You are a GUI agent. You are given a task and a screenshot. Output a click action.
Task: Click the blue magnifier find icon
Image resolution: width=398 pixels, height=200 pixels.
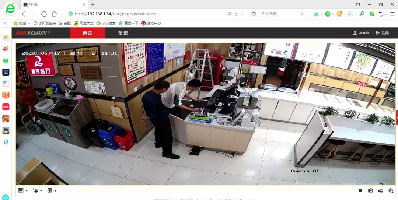click(362, 14)
